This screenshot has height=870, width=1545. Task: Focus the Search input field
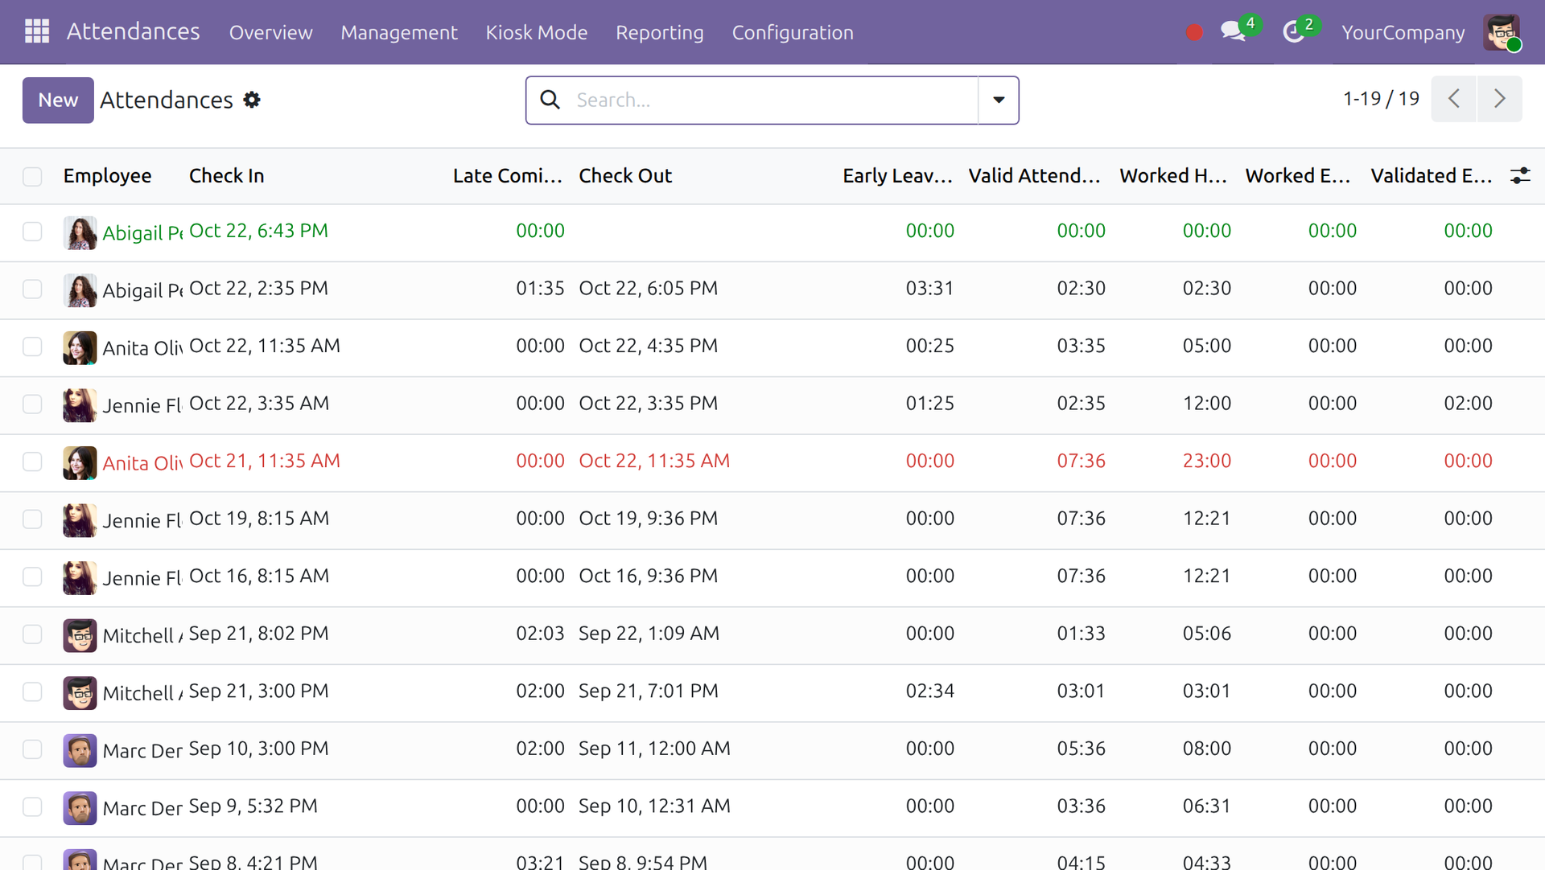point(772,100)
